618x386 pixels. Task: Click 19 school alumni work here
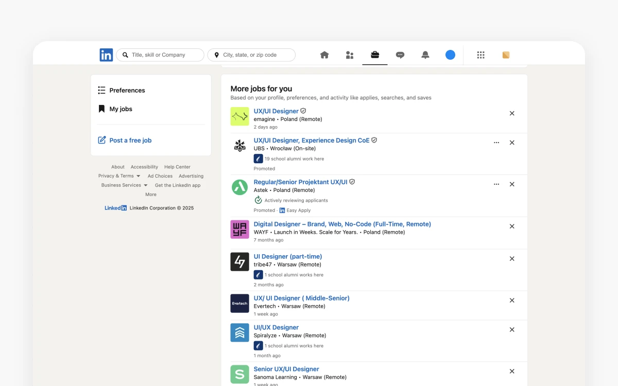click(294, 159)
